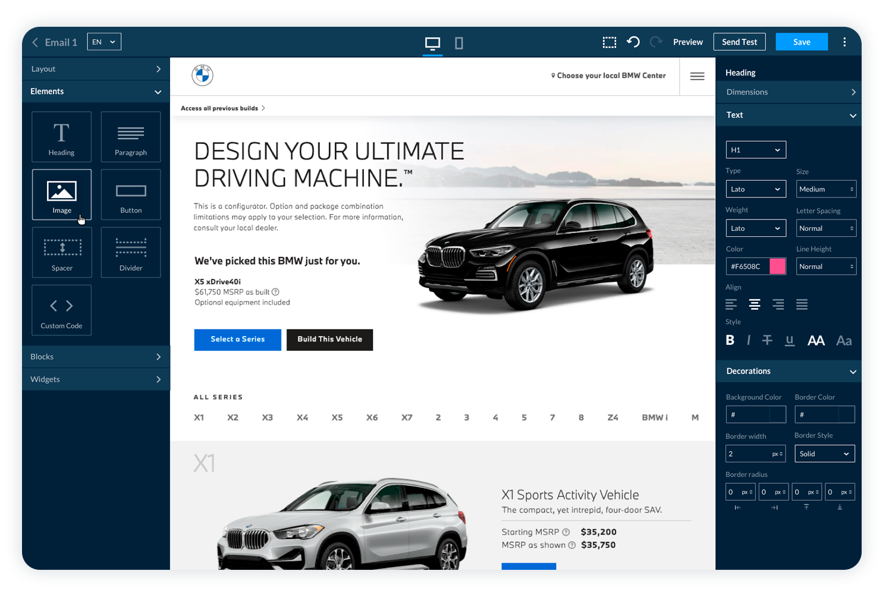Click the Build This Vehicle button
The height and width of the screenshot is (596, 889).
(329, 340)
